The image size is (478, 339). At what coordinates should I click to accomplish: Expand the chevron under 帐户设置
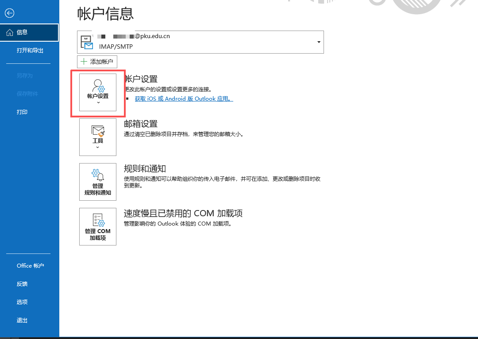coord(98,103)
